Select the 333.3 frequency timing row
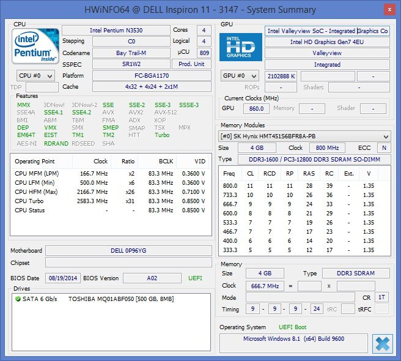The width and height of the screenshot is (401, 361). pos(304,250)
